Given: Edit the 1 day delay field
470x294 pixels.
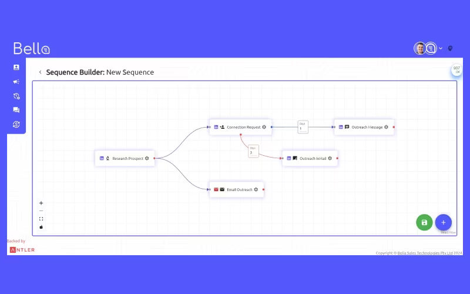Looking at the screenshot, I should (x=303, y=128).
